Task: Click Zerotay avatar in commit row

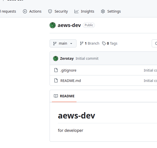Action: (56, 58)
